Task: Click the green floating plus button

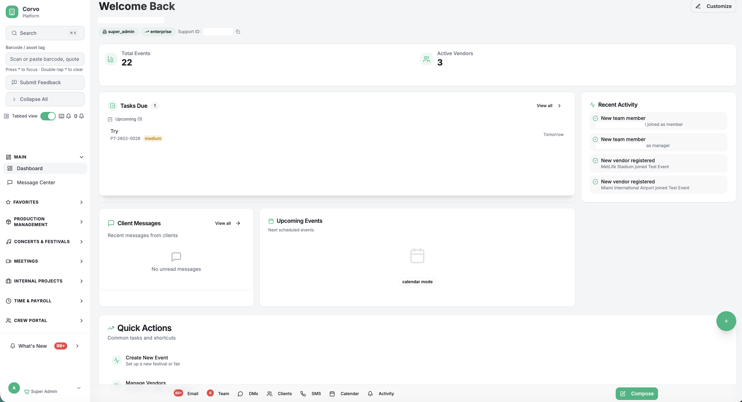Action: [726, 321]
